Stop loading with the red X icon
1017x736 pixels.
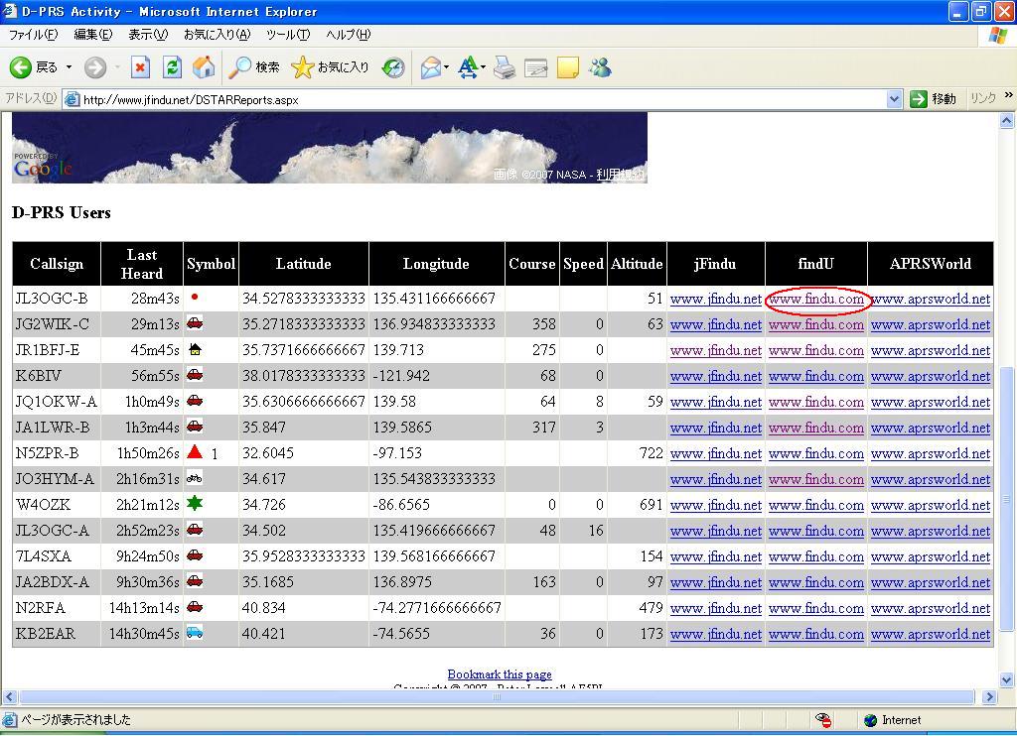click(140, 66)
